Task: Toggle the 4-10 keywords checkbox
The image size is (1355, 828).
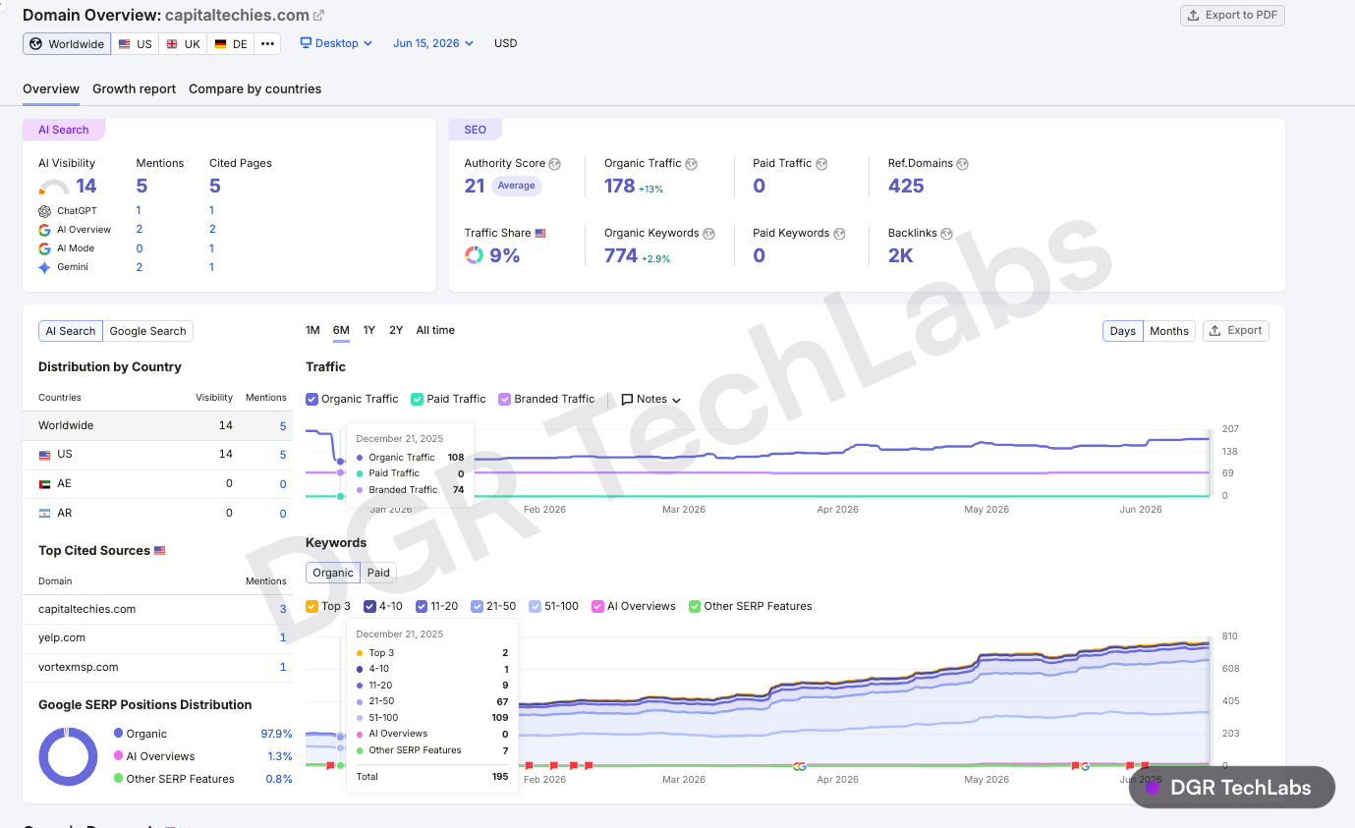Action: pos(369,606)
